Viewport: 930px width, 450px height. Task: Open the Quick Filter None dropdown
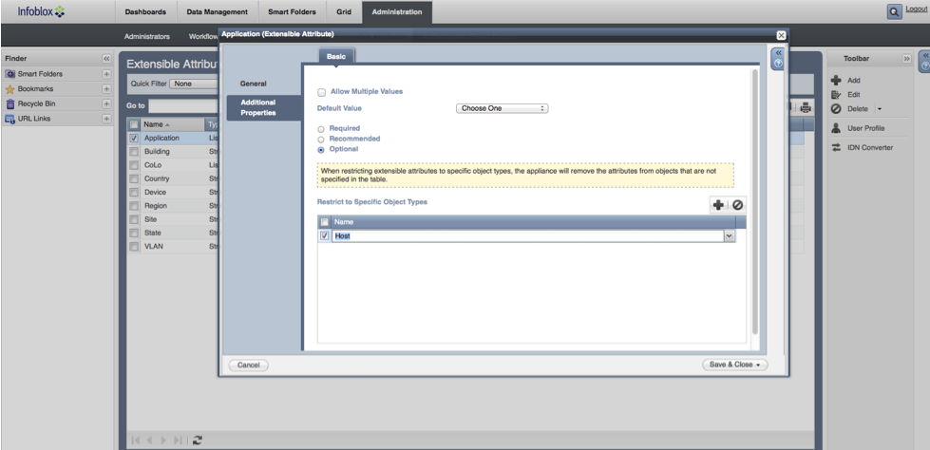194,84
